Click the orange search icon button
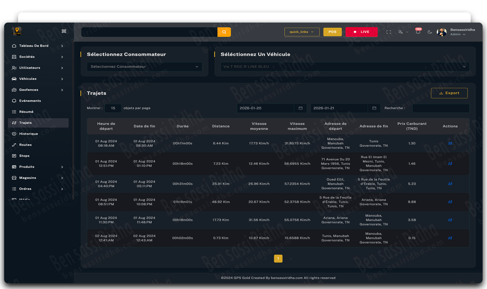 point(224,32)
